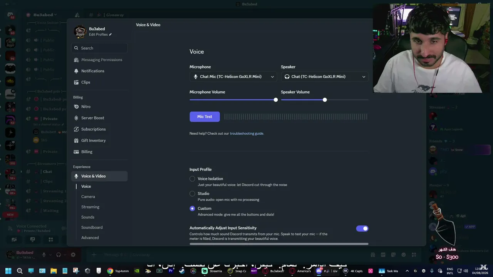Image resolution: width=493 pixels, height=277 pixels.
Task: Click the Billing credit card icon
Action: 76,152
